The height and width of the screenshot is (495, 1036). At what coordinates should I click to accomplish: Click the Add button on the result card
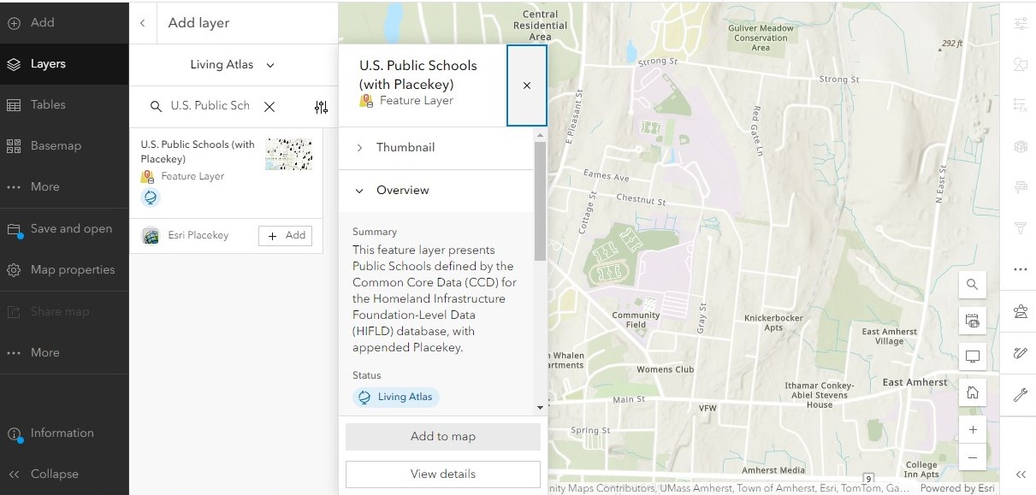point(285,236)
